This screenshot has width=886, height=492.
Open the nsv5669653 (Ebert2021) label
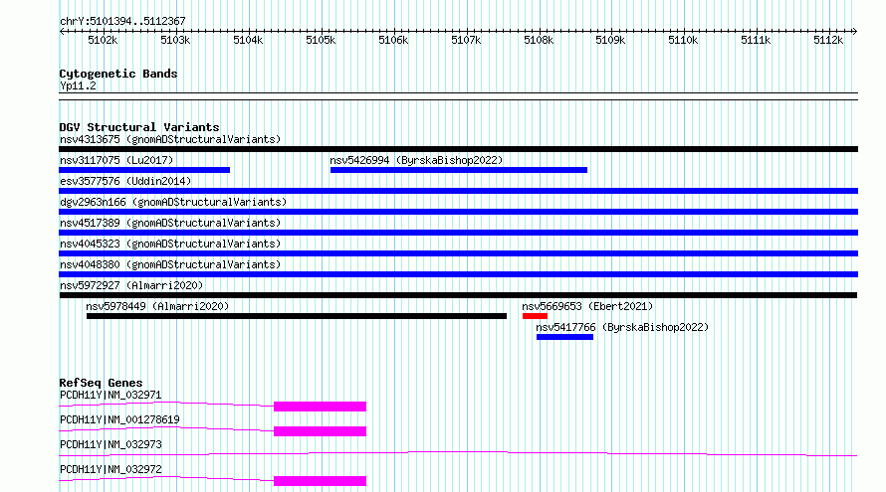tap(587, 306)
